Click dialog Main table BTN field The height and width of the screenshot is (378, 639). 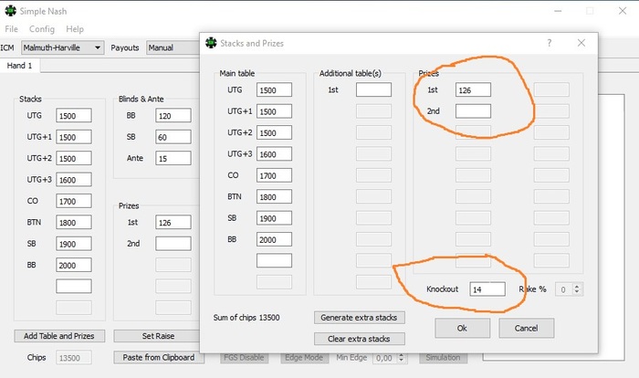(274, 196)
